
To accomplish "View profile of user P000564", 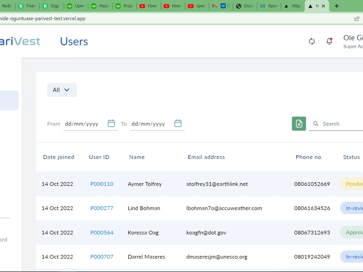I will coord(102,232).
